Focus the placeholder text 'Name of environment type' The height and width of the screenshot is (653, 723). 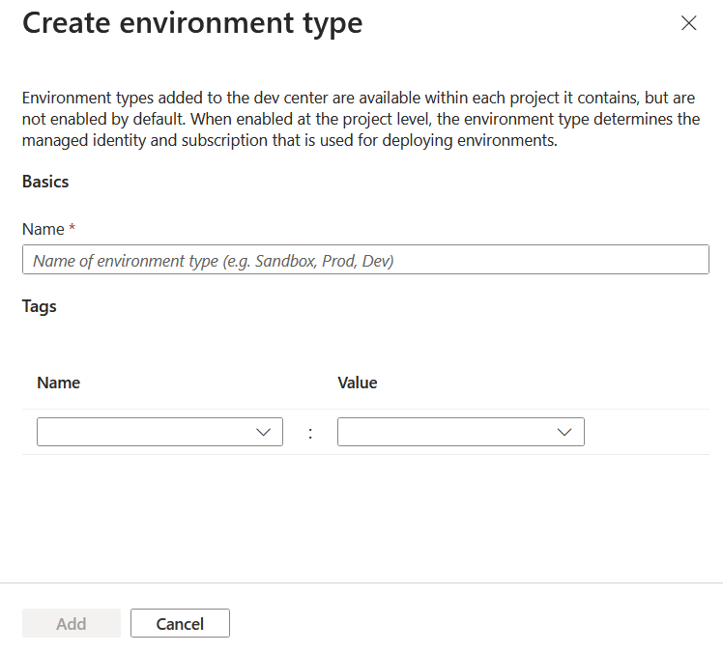[x=213, y=261]
